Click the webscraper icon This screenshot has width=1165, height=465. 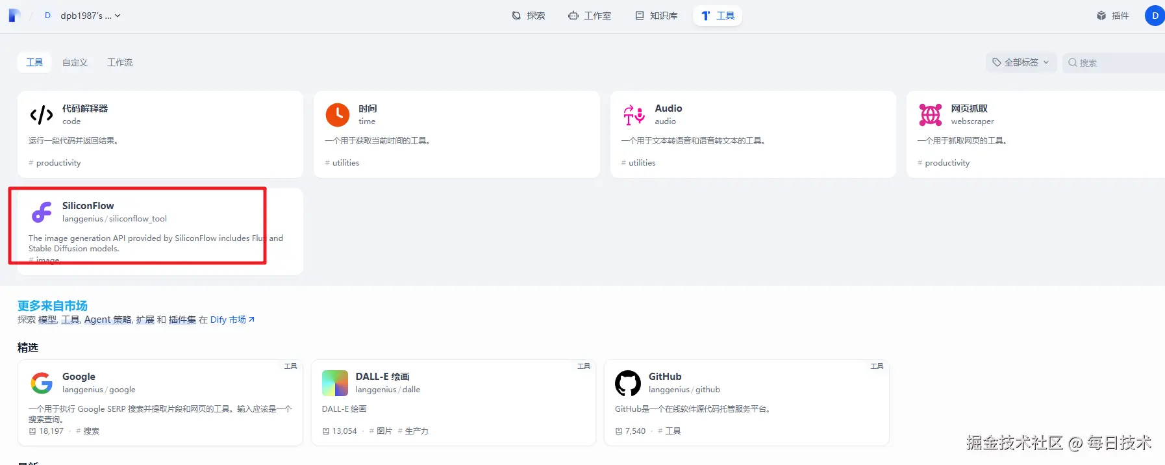point(930,115)
